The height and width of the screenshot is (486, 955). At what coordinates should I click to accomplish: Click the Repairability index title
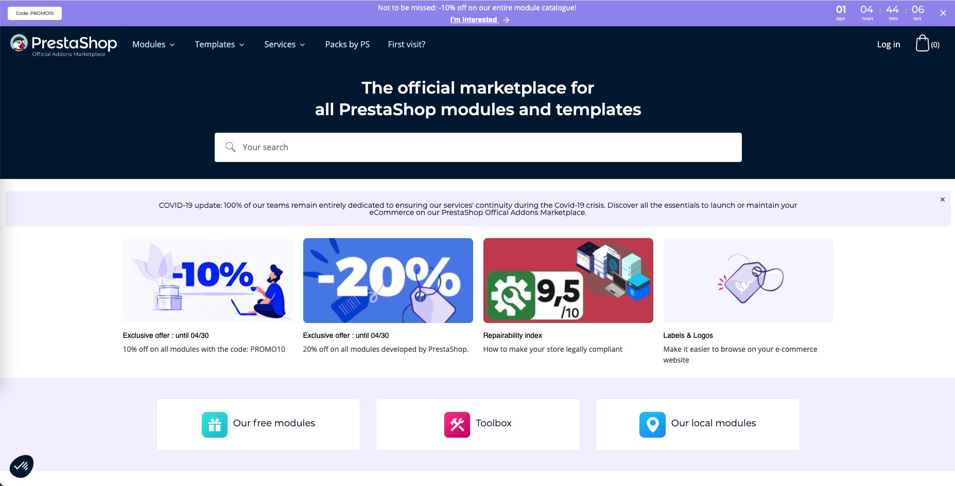pos(512,335)
